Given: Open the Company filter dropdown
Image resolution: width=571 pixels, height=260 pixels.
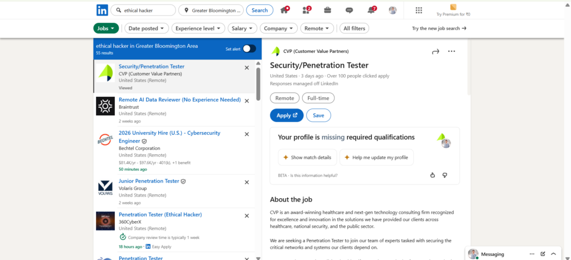Looking at the screenshot, I should [279, 28].
